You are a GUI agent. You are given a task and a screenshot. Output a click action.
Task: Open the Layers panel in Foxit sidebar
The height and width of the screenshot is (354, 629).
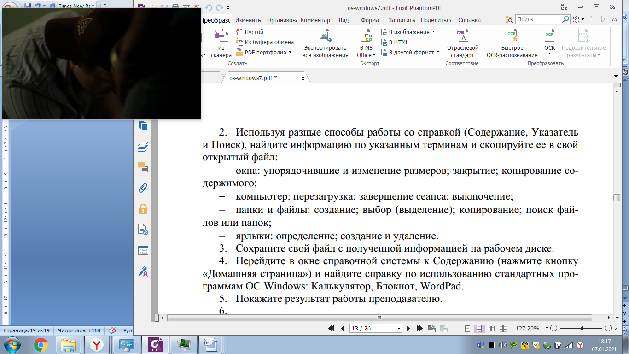coord(143,147)
